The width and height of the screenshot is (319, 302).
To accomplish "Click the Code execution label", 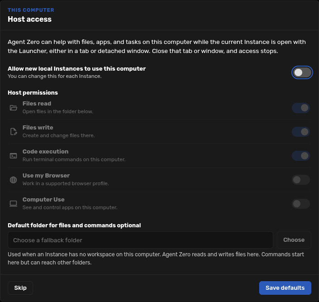I will (46, 152).
